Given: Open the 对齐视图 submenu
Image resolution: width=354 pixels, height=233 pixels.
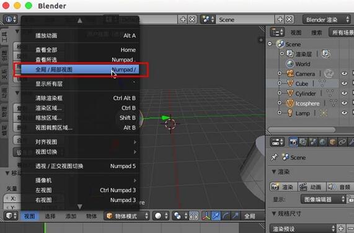Looking at the screenshot, I should click(x=80, y=142).
